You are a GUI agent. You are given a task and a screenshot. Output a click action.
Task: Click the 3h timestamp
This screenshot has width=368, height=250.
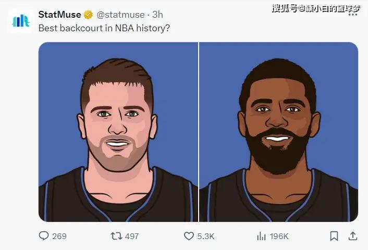click(x=157, y=15)
